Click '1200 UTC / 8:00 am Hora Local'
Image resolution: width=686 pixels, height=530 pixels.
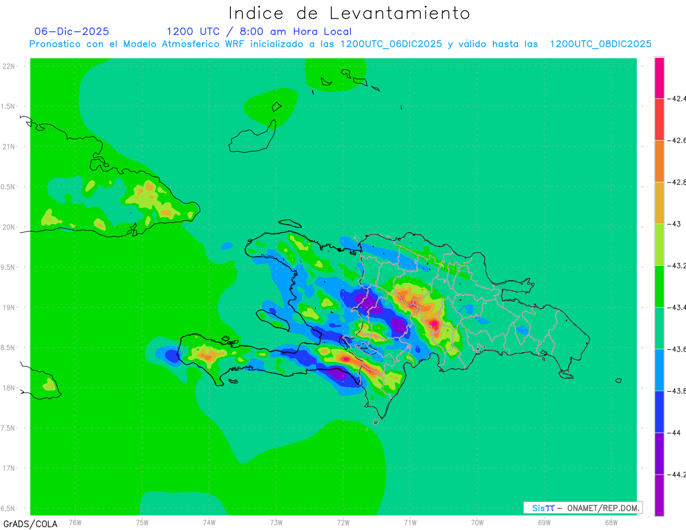tap(259, 31)
